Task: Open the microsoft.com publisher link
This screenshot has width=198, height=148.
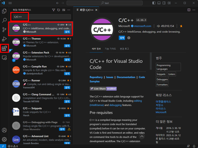Action: 143,26
